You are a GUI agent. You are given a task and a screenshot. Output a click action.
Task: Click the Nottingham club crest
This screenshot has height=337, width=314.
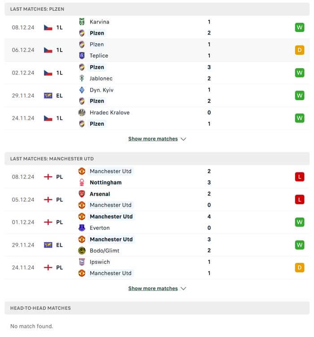pos(82,182)
